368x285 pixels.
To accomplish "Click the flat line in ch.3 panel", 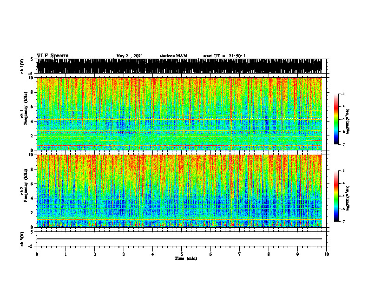I will tap(179, 239).
